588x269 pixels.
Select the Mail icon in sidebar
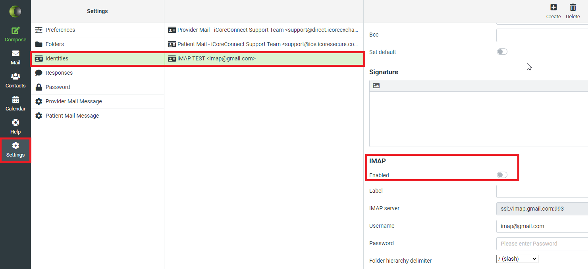[x=15, y=57]
